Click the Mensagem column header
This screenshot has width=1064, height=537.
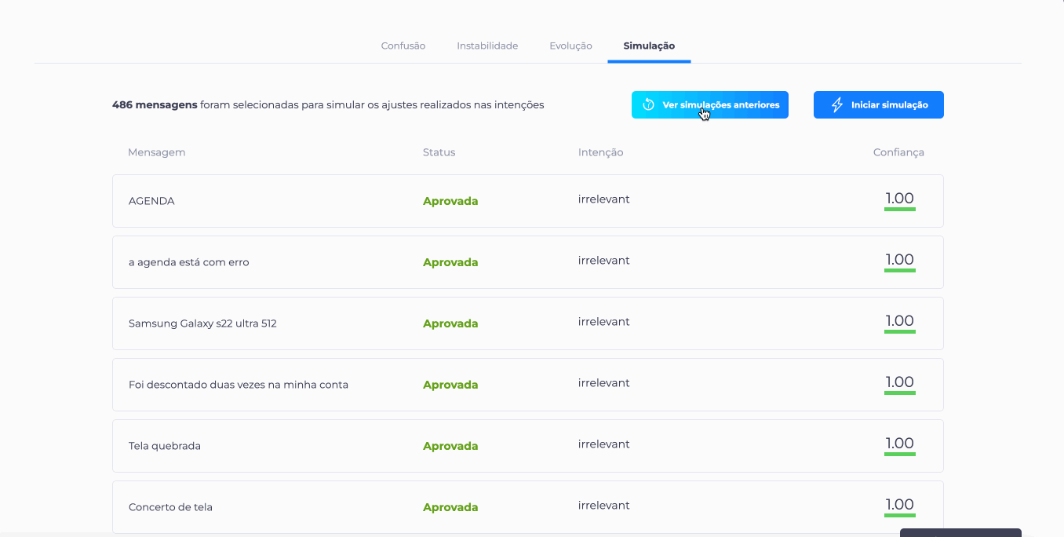pos(157,152)
